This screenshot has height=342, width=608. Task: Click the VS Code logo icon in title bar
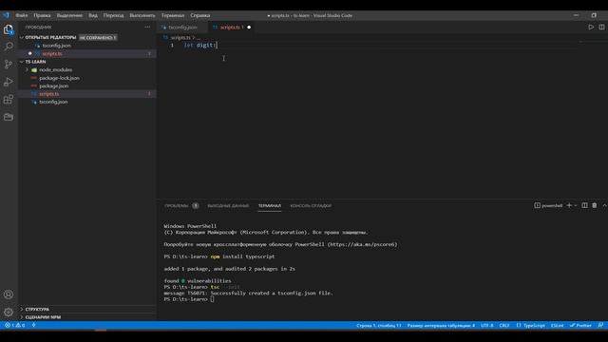(7, 15)
